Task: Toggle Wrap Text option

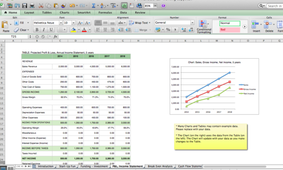Action: (x=140, y=23)
